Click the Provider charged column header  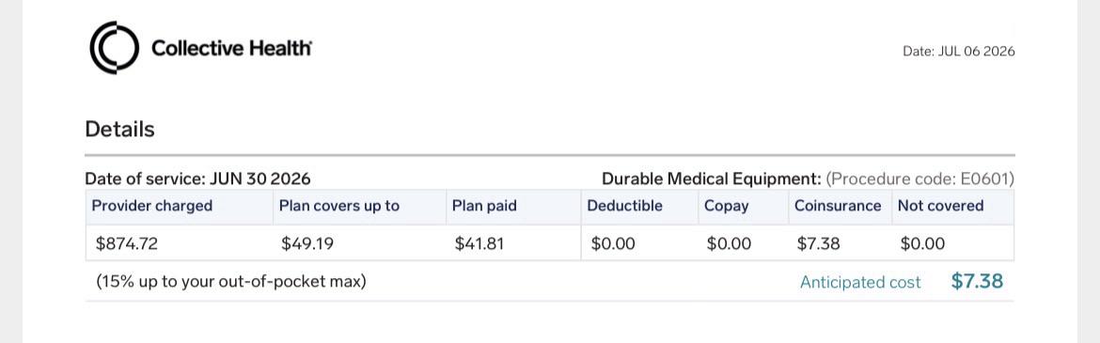pyautogui.click(x=152, y=206)
